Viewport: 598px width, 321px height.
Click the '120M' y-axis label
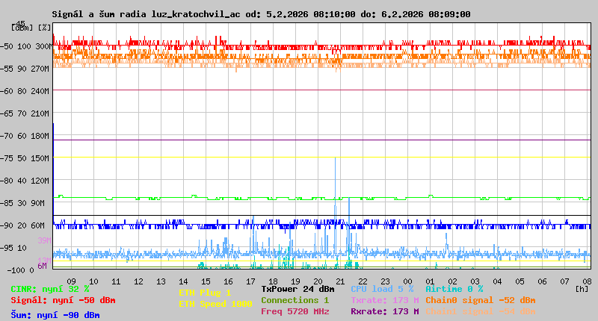coord(40,181)
